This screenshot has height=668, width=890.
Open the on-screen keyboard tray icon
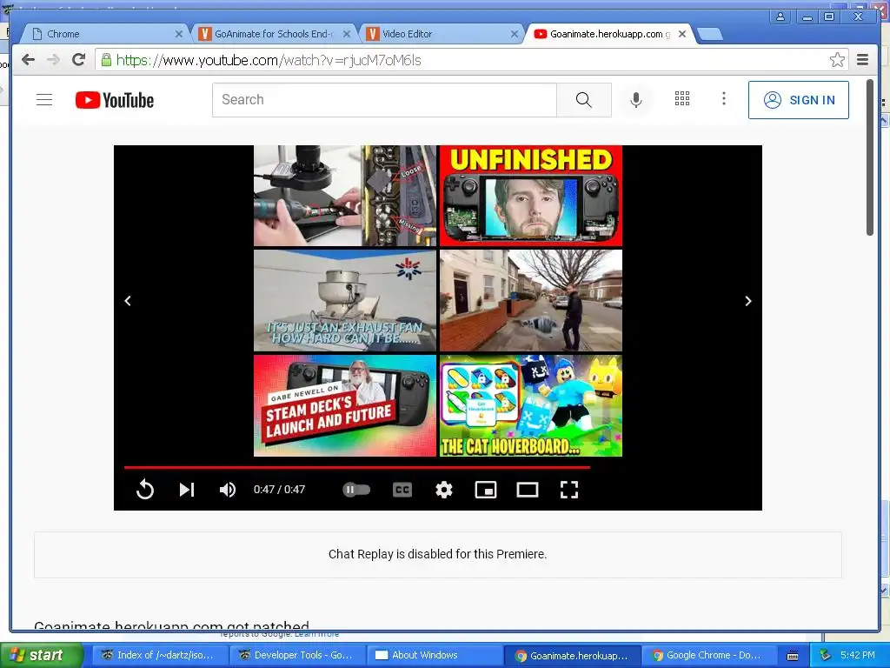(x=793, y=656)
